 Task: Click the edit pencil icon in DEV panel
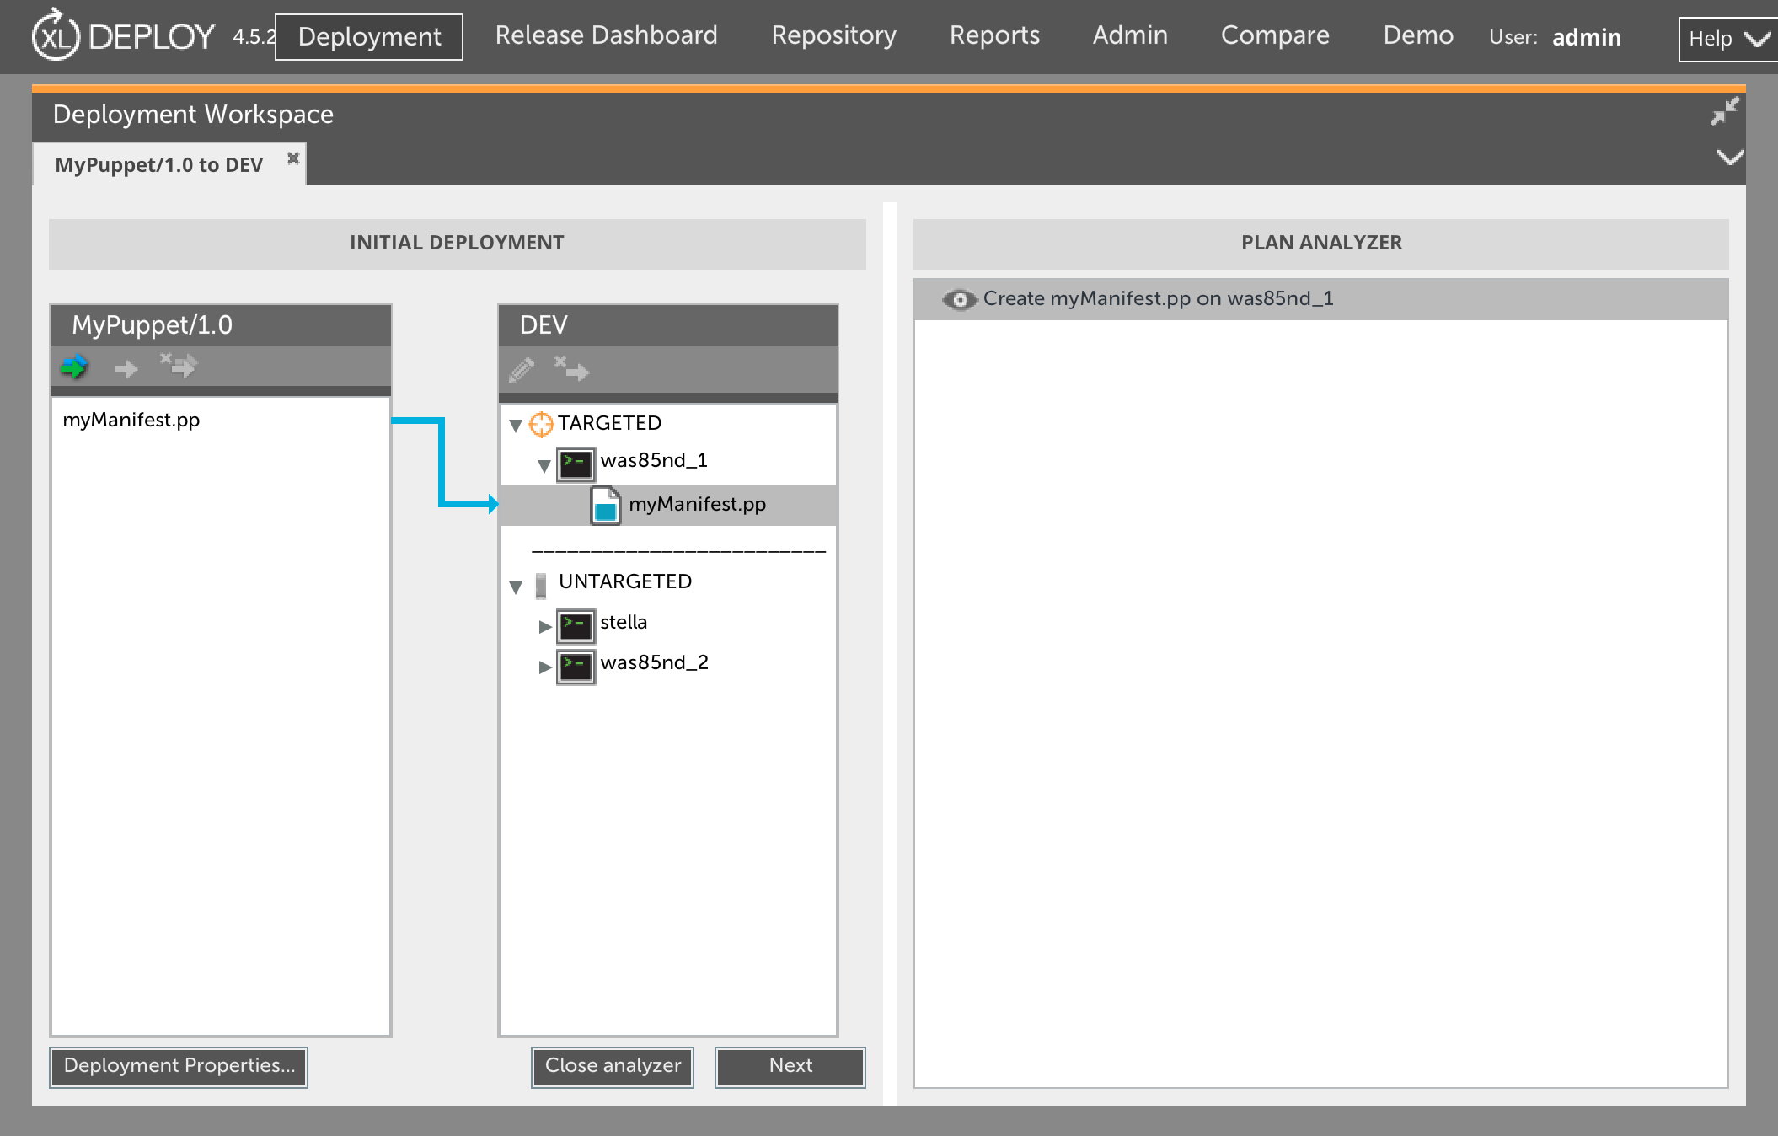(522, 369)
